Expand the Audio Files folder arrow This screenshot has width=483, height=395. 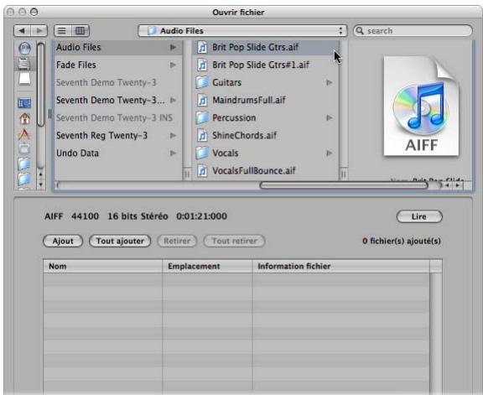[x=173, y=48]
